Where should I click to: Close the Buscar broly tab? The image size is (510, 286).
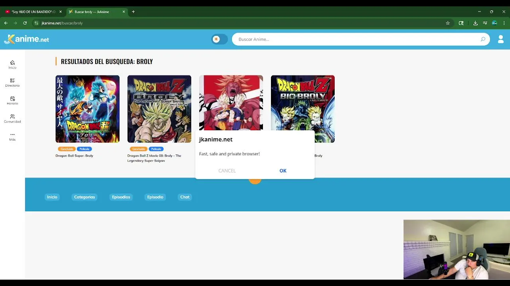pyautogui.click(x=124, y=12)
